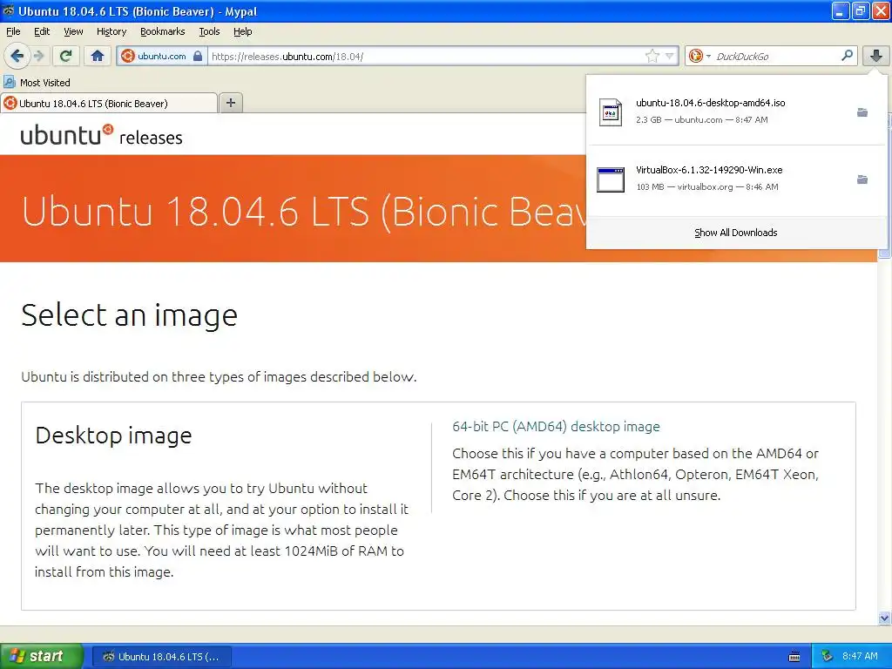Open DuckDuckGo search engine selector
Image resolution: width=892 pixels, height=669 pixels.
coord(699,56)
